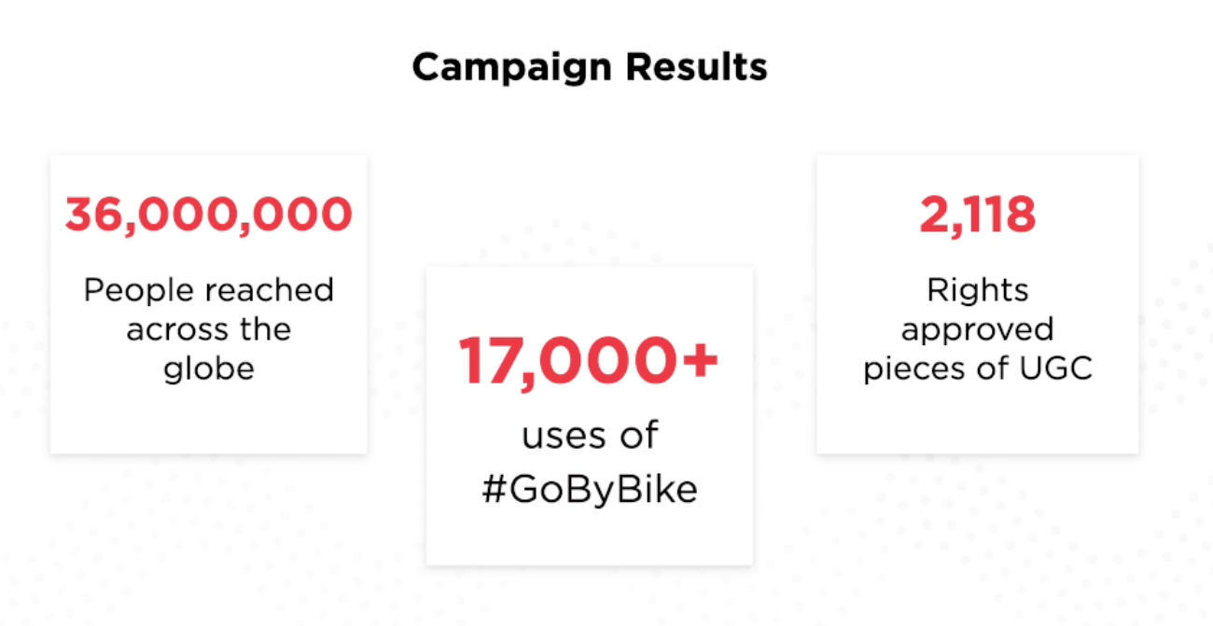Select the 17,000+ red statistic
The image size is (1213, 626).
pyautogui.click(x=589, y=362)
